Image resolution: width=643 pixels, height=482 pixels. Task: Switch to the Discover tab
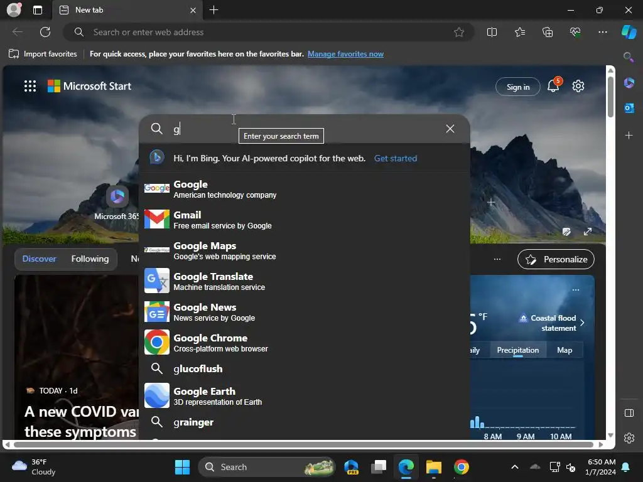(39, 259)
